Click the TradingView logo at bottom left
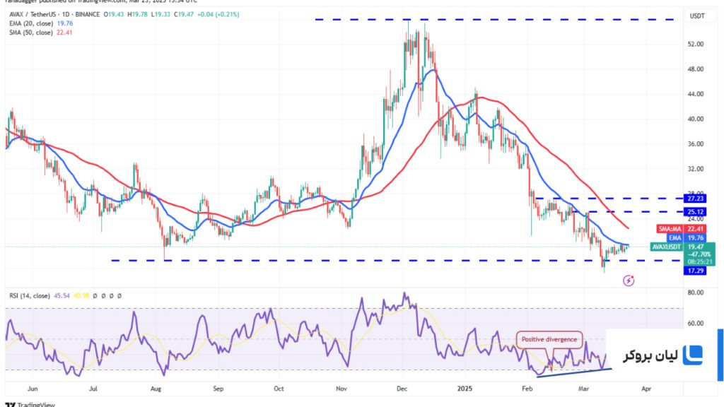 (x=30, y=405)
